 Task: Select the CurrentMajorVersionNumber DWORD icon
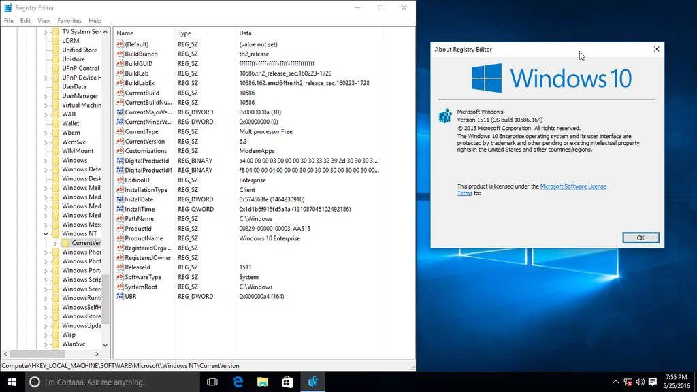tap(120, 112)
